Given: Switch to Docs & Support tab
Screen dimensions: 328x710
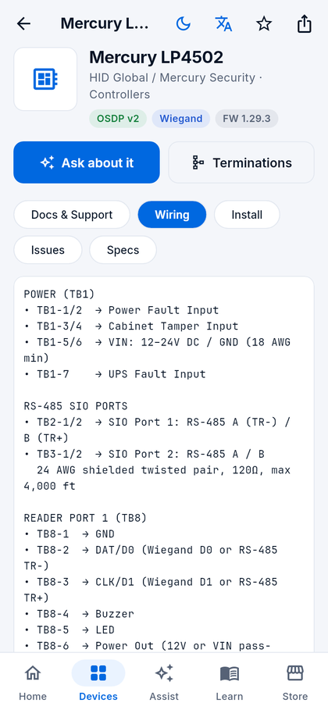Looking at the screenshot, I should pos(72,215).
